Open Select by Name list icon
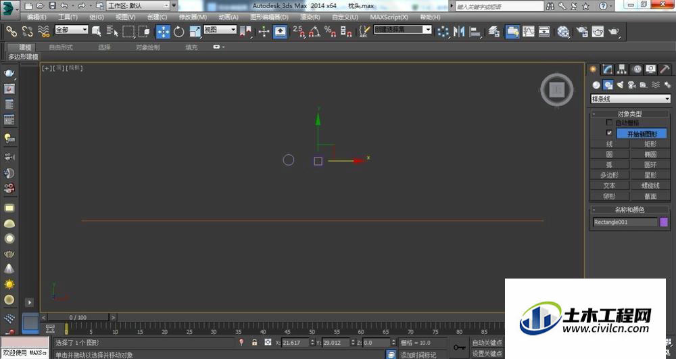Viewport: 676px width, 359px height. (x=112, y=31)
